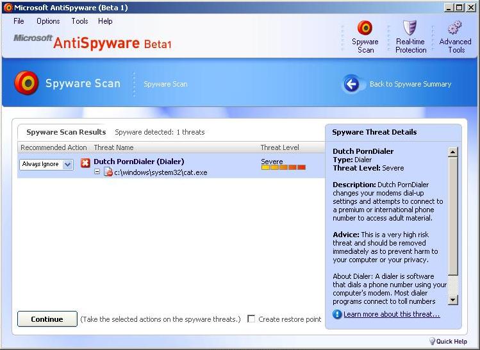Click the threat details scrollbar thumb
This screenshot has height=350, width=480.
[x=452, y=216]
